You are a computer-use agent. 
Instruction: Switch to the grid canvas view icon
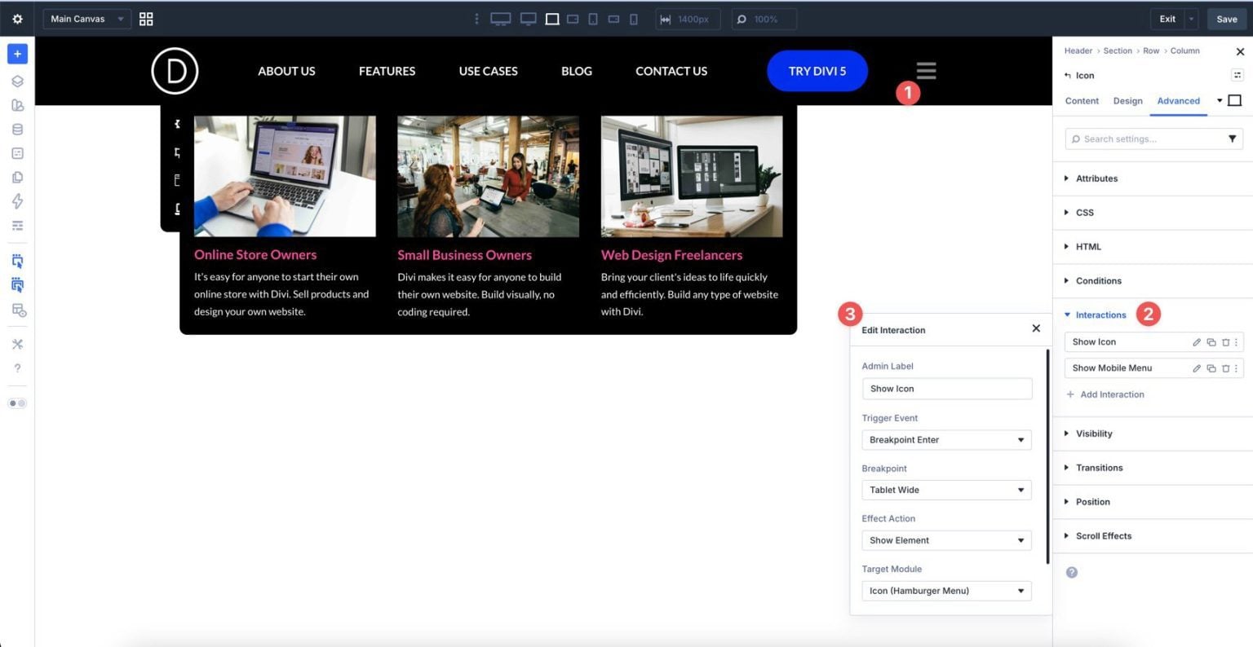146,19
